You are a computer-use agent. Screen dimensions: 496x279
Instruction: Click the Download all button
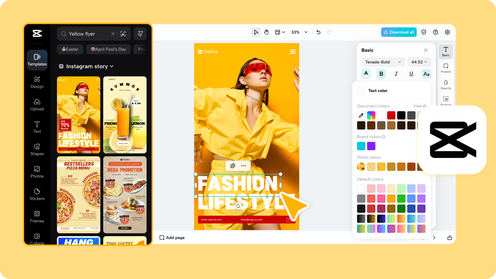tap(399, 32)
